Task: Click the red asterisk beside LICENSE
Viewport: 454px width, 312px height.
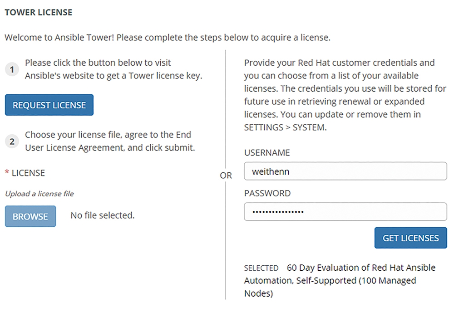Action: (7, 172)
